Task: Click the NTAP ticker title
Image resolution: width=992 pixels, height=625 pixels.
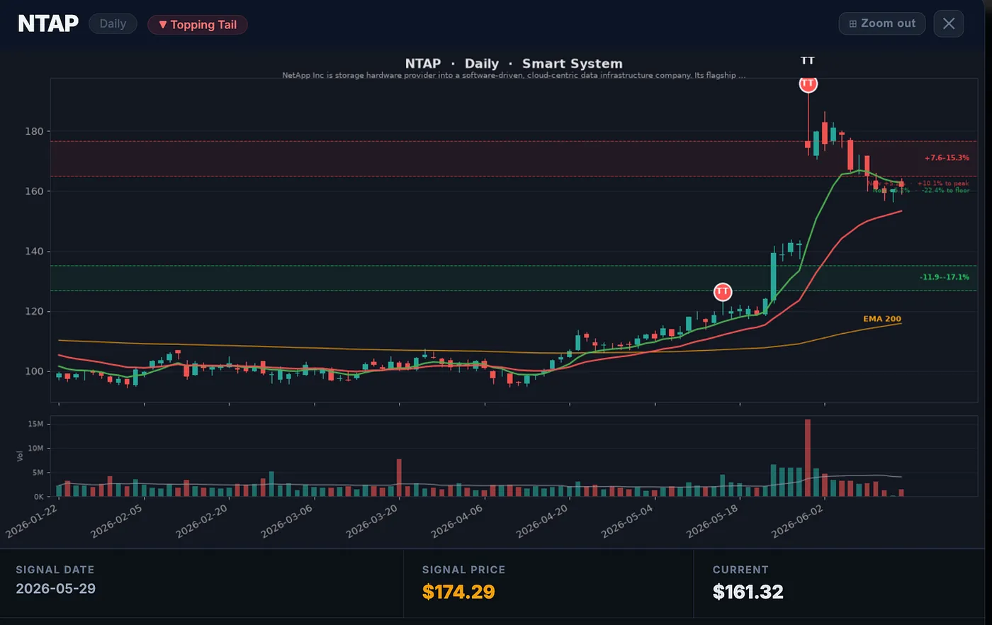Action: 48,23
